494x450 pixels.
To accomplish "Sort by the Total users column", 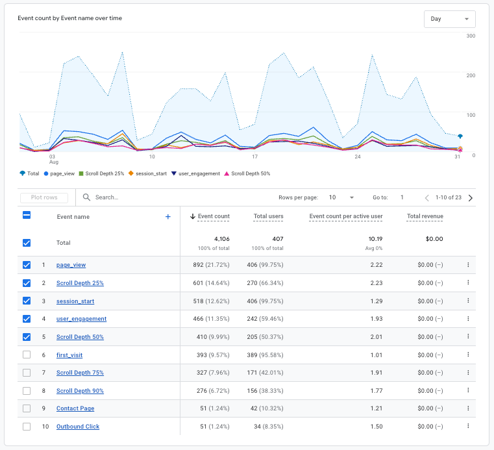I will (x=268, y=216).
